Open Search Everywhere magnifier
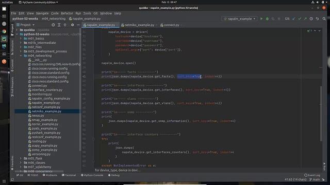The width and height of the screenshot is (330, 185). point(324,18)
